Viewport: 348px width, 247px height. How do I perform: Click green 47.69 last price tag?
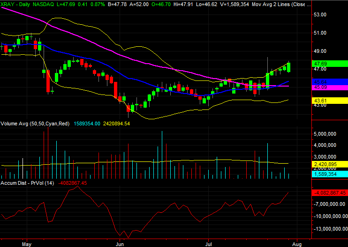point(330,64)
